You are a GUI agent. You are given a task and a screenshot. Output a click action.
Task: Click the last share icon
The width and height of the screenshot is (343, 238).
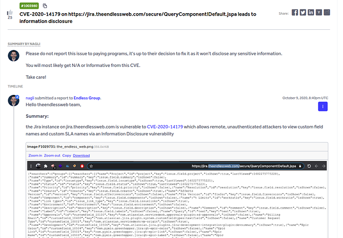point(327,12)
